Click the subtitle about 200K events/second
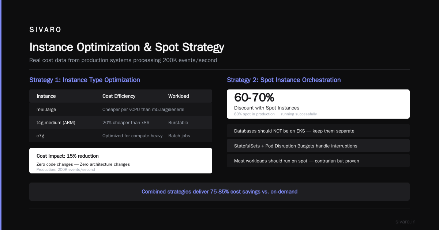 [123, 60]
